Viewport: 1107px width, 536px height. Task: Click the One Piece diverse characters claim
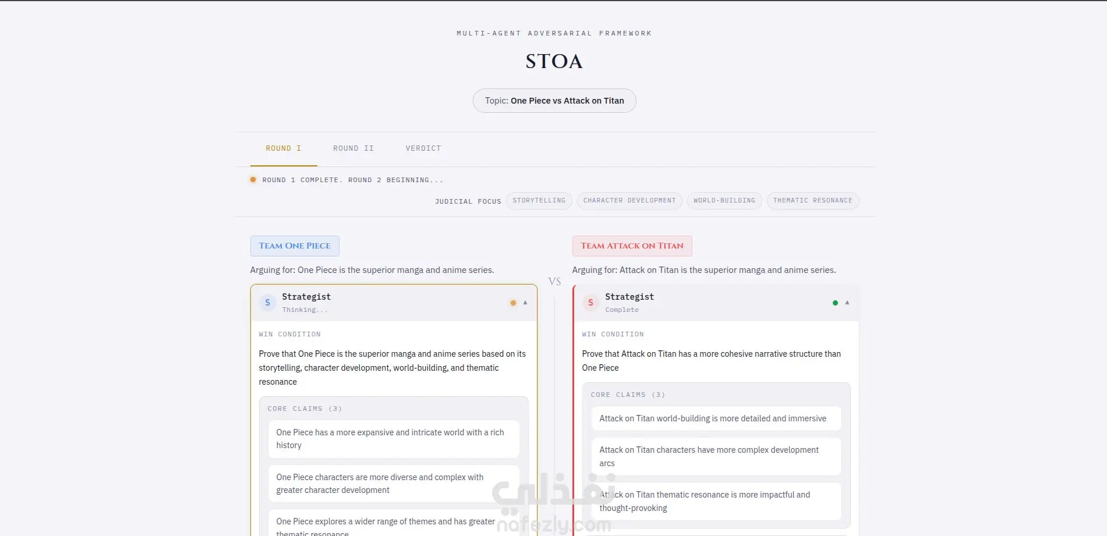pyautogui.click(x=394, y=484)
